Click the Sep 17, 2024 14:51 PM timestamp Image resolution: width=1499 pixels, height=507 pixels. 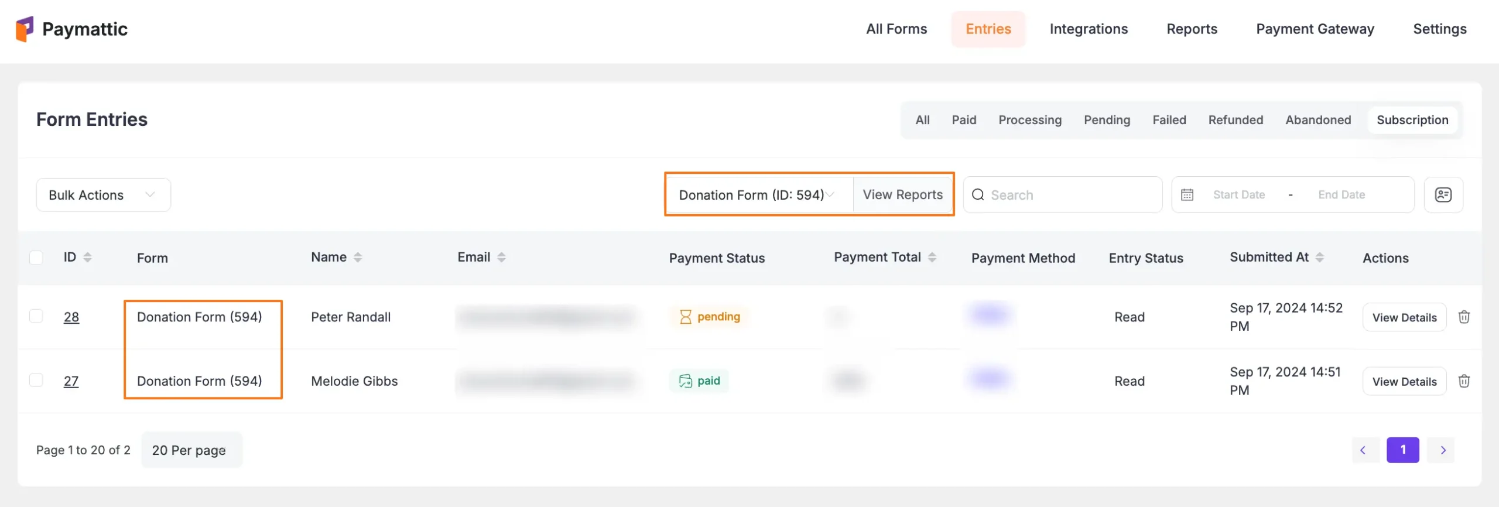pyautogui.click(x=1285, y=381)
